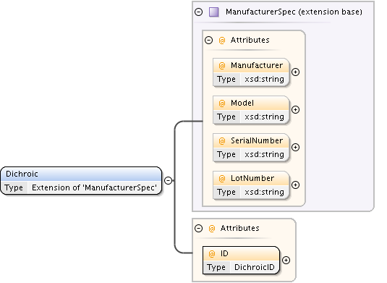Expand the ID attribute details
The height and width of the screenshot is (283, 387).
click(286, 261)
